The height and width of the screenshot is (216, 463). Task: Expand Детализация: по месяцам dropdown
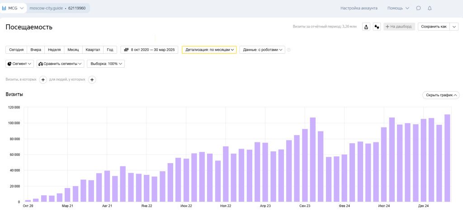tap(209, 50)
